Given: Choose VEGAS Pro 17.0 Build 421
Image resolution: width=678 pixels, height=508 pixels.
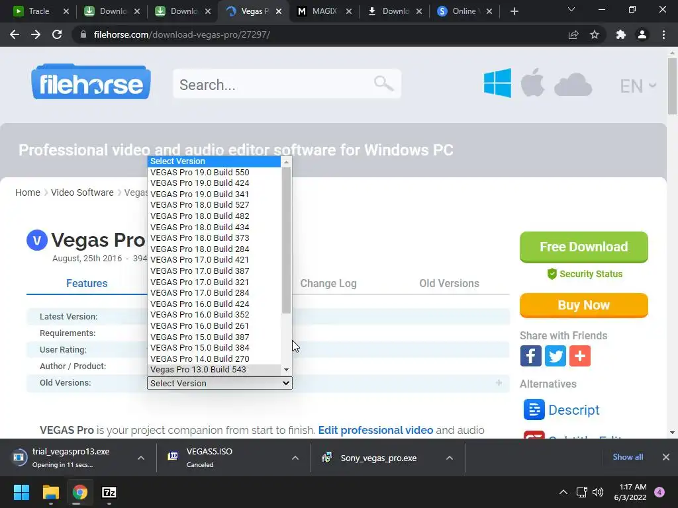Looking at the screenshot, I should click(214, 259).
